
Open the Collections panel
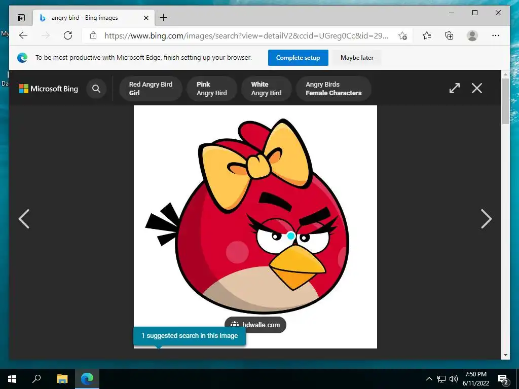pyautogui.click(x=449, y=35)
